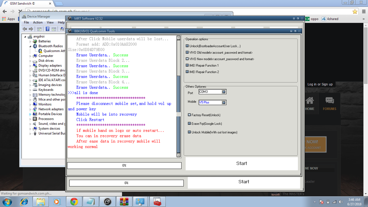
Task: Click the HOME house icon on forum
Action: coord(310,101)
